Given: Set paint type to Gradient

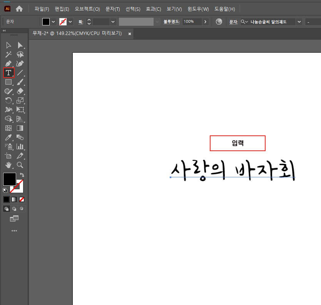Looking at the screenshot, I should coord(14,199).
